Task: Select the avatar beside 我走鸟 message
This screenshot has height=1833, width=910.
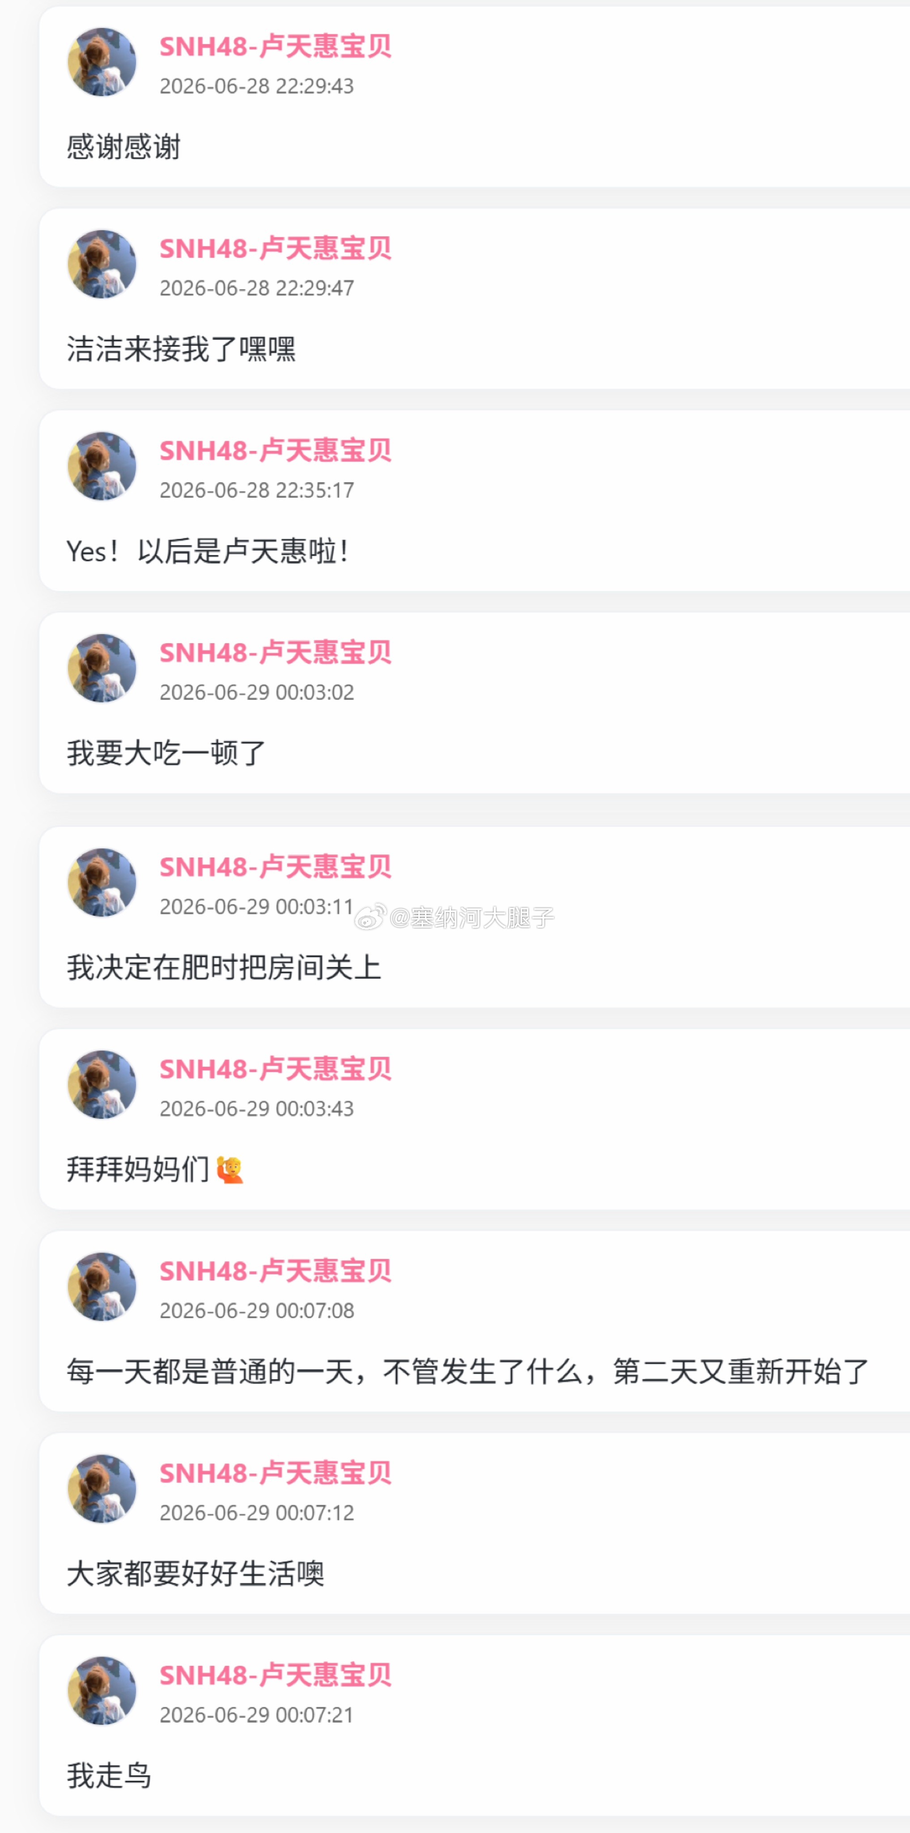Action: click(102, 1691)
